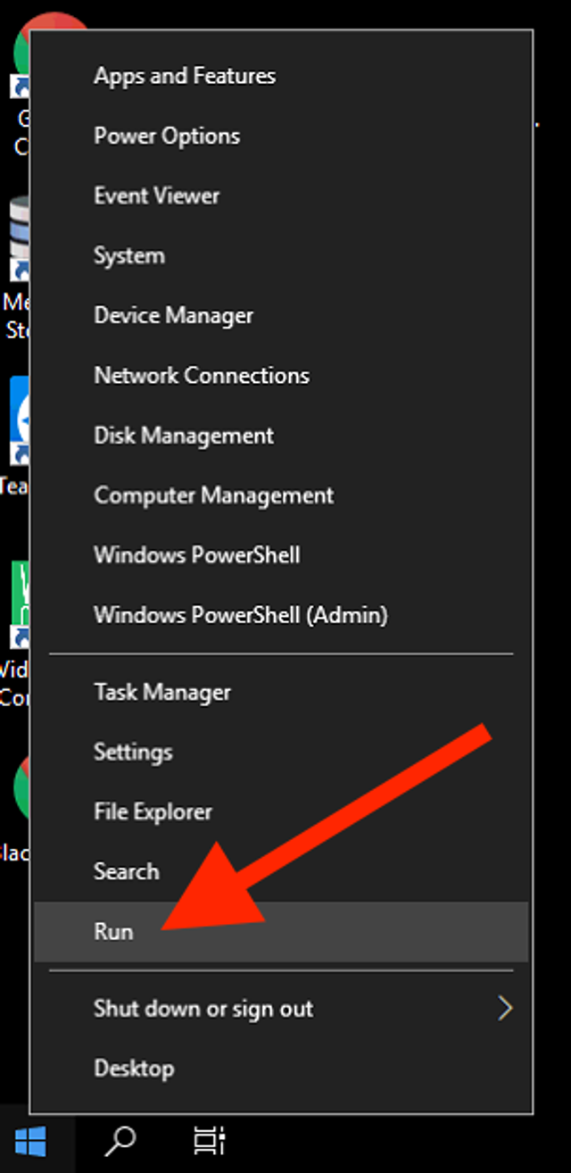
Task: Expand Shut down or sign out submenu arrow
Action: (505, 1009)
